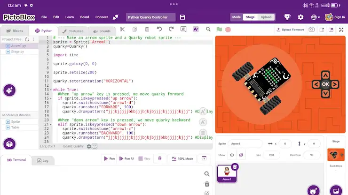Viewport: 348px width, 195px height.
Task: Switch Mode to Upload
Action: point(266,17)
